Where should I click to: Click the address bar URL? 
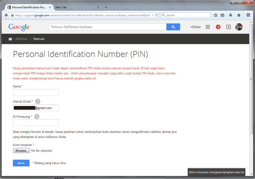coord(82,15)
